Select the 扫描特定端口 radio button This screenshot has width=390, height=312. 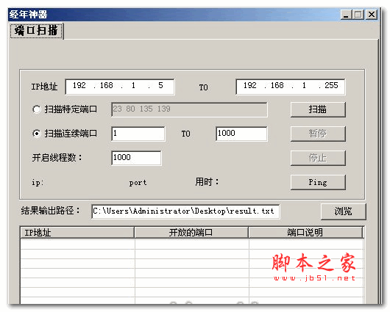(x=37, y=109)
